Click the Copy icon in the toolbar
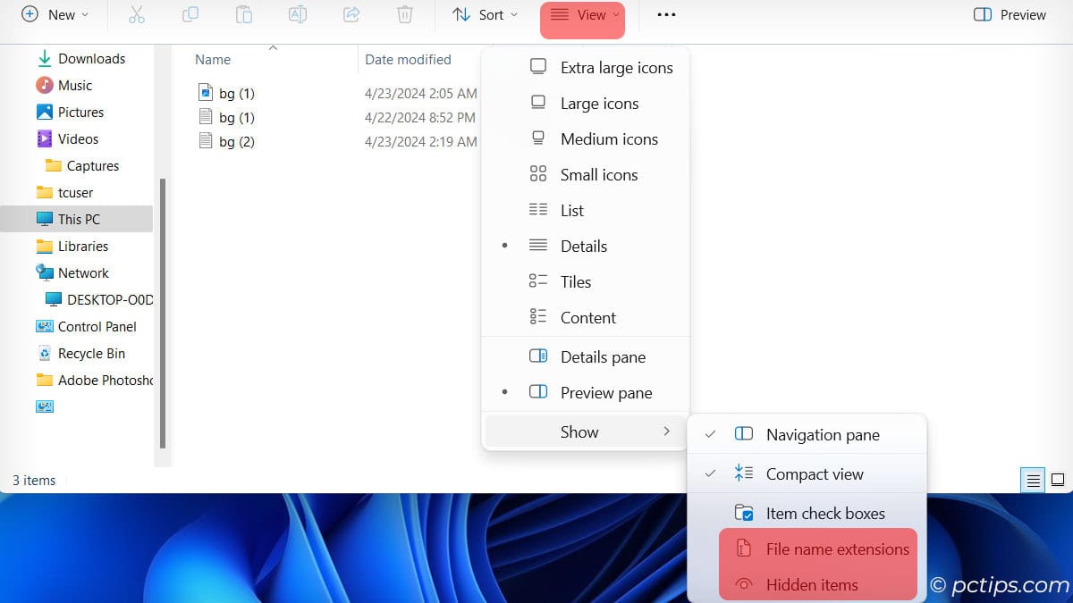1073x603 pixels. pyautogui.click(x=190, y=14)
